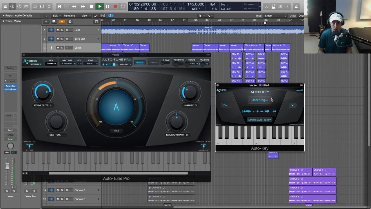Image resolution: width=371 pixels, height=209 pixels.
Task: Open the Scale Minor dropdown
Action: click(x=91, y=64)
